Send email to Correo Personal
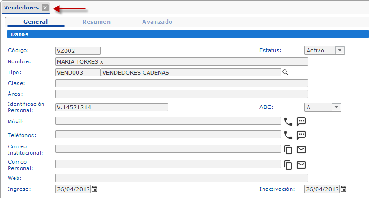Image resolution: width=369 pixels, height=198 pixels. [301, 165]
